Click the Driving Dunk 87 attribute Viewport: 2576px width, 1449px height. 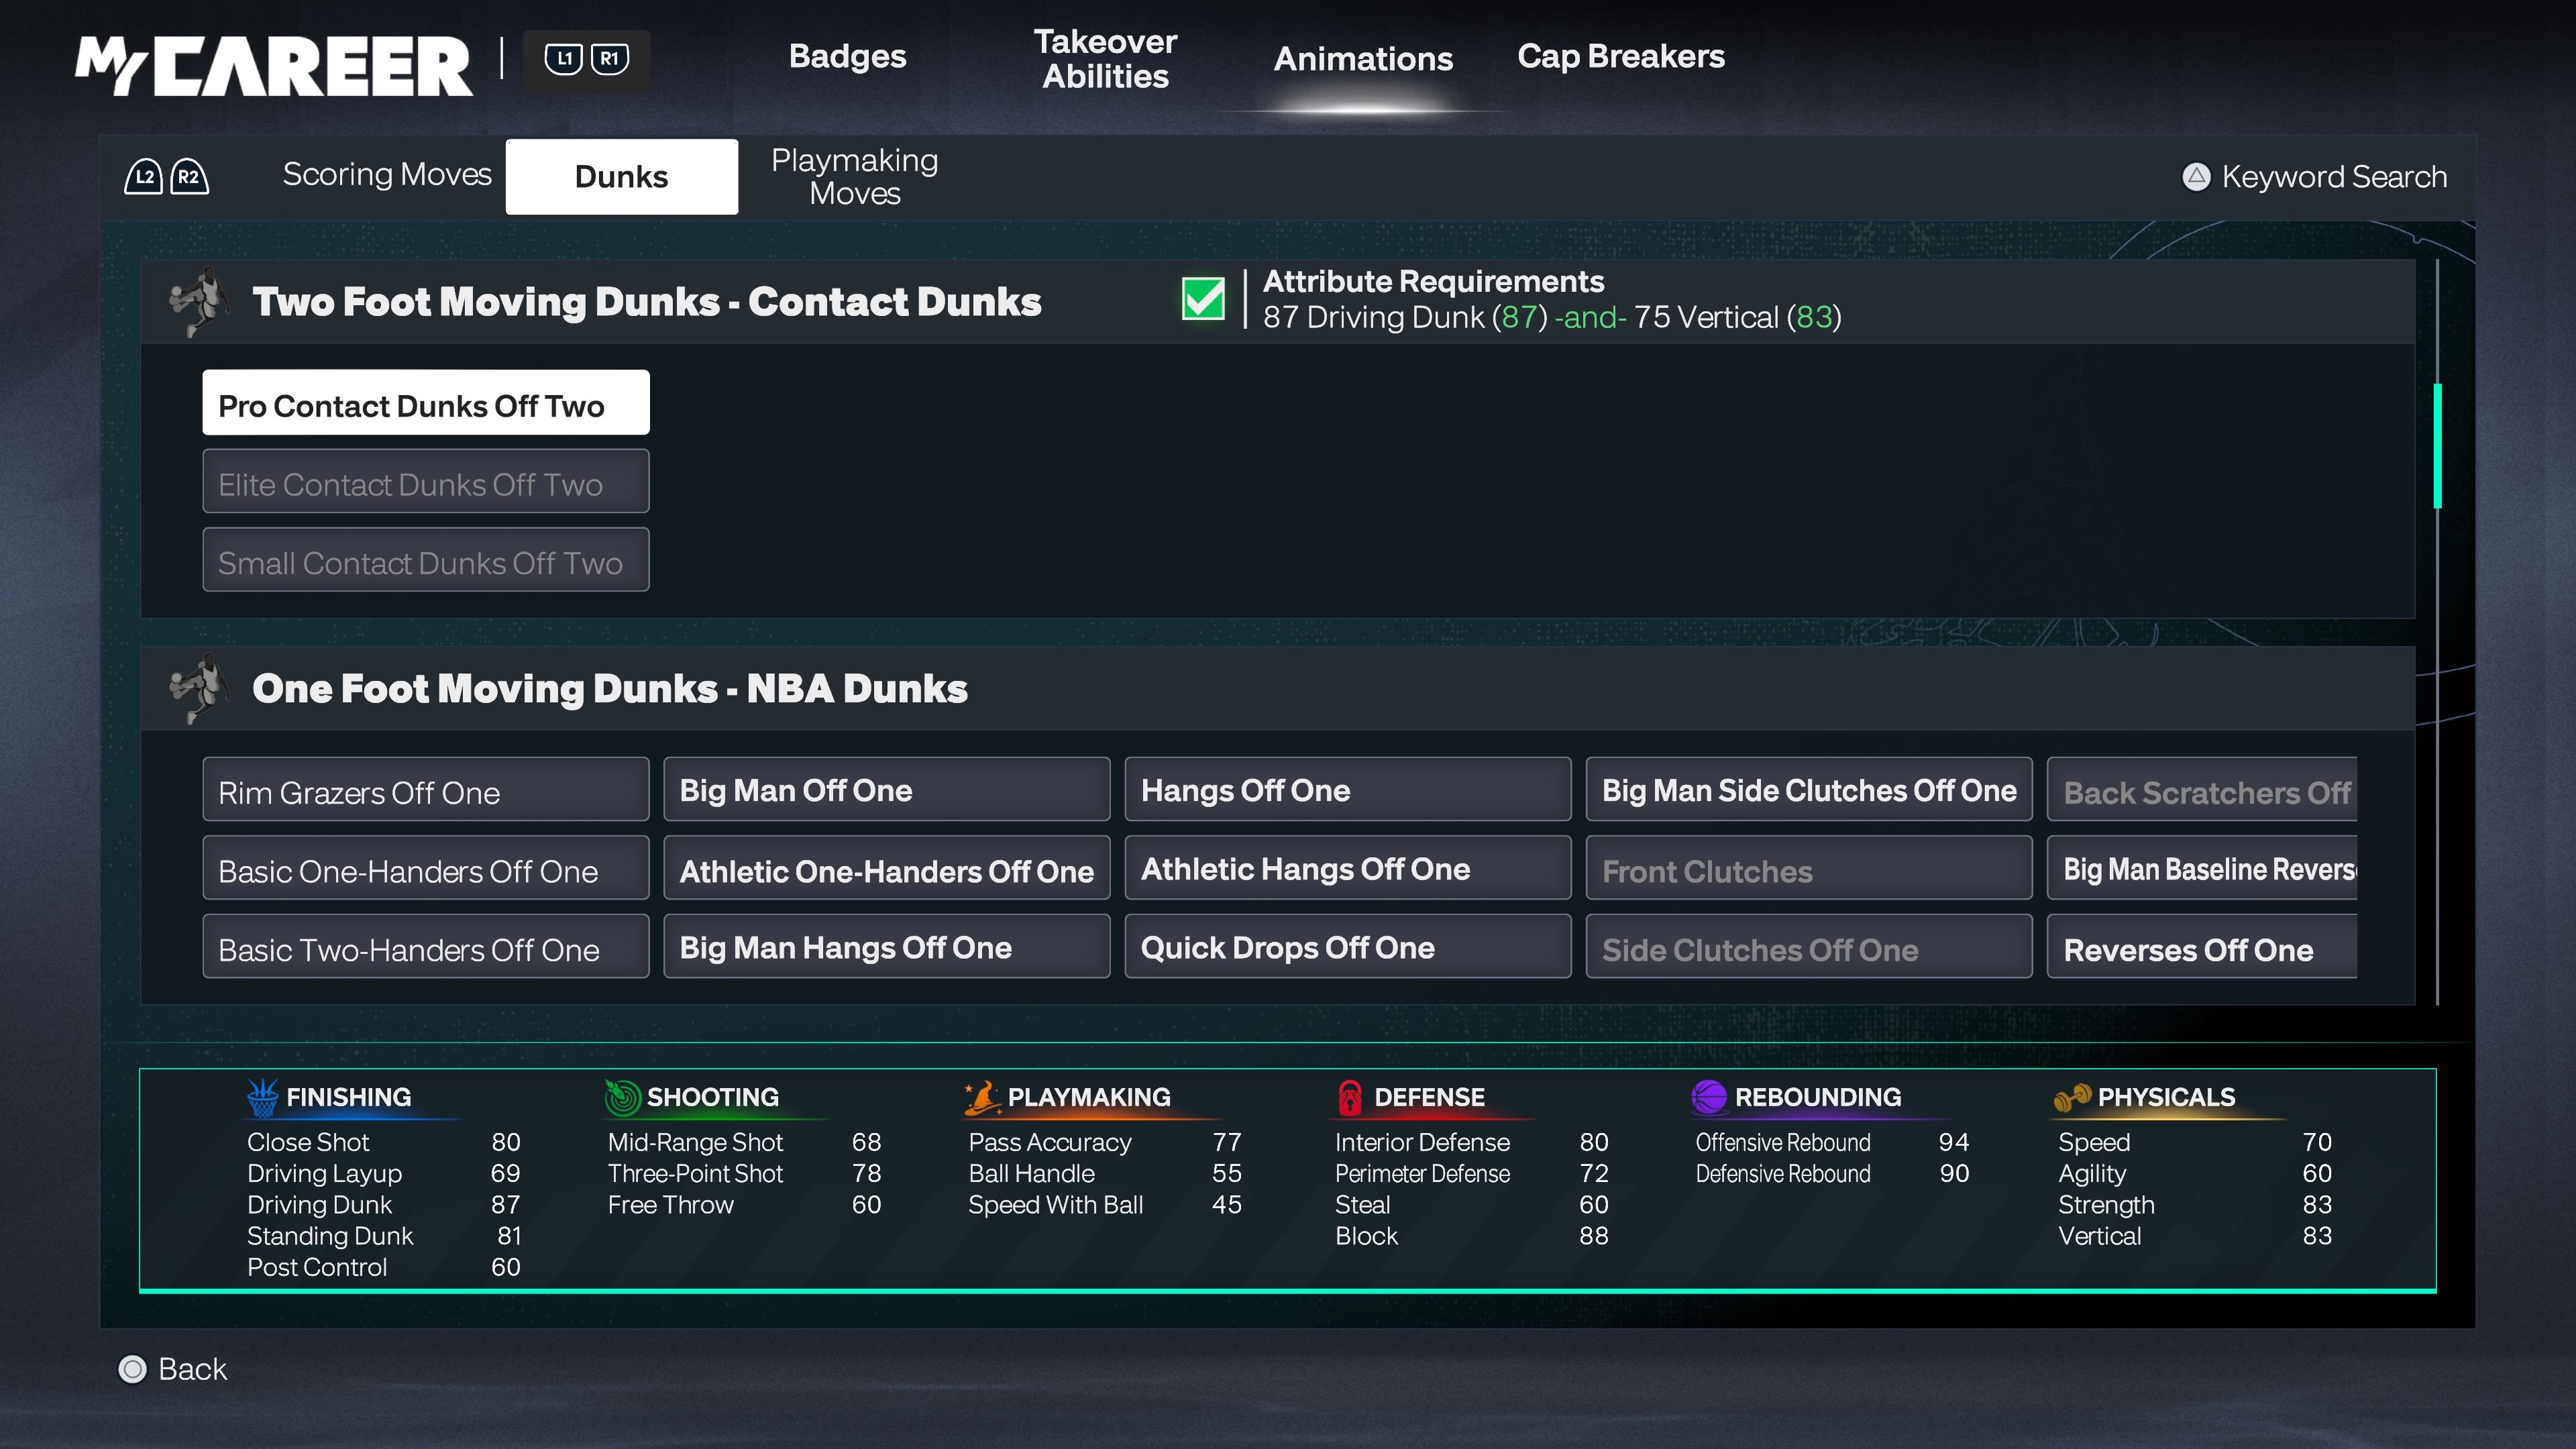click(x=384, y=1204)
